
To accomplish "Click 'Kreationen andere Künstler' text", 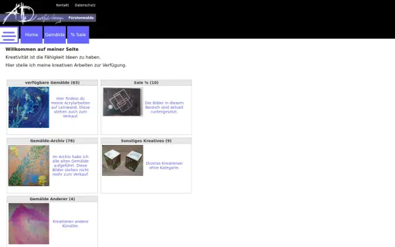I will (70, 224).
